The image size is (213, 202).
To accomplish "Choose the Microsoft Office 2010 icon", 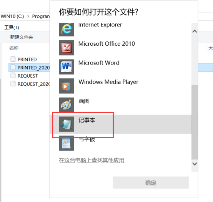I will (66, 48).
